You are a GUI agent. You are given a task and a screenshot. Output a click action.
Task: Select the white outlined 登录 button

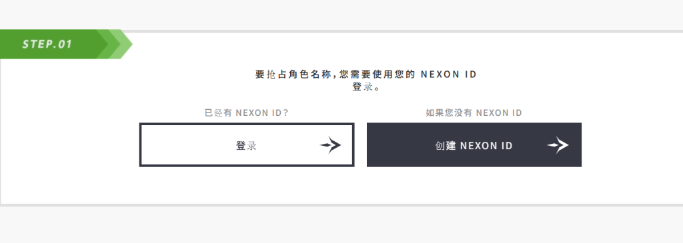(x=247, y=144)
